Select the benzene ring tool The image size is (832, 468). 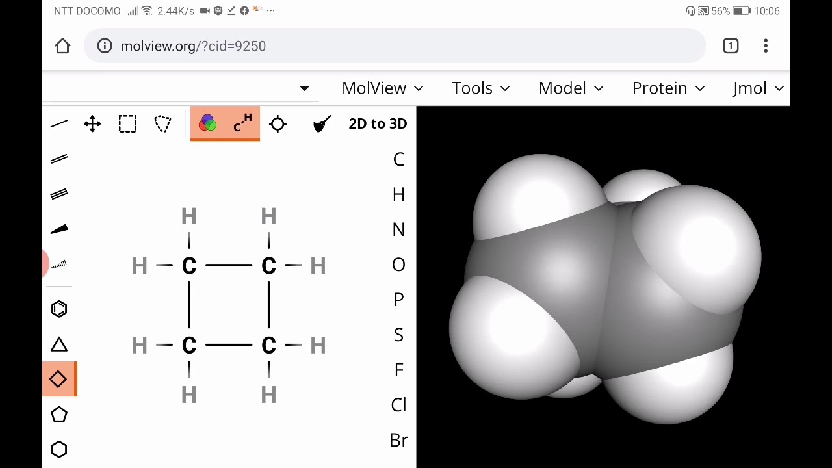pyautogui.click(x=59, y=309)
